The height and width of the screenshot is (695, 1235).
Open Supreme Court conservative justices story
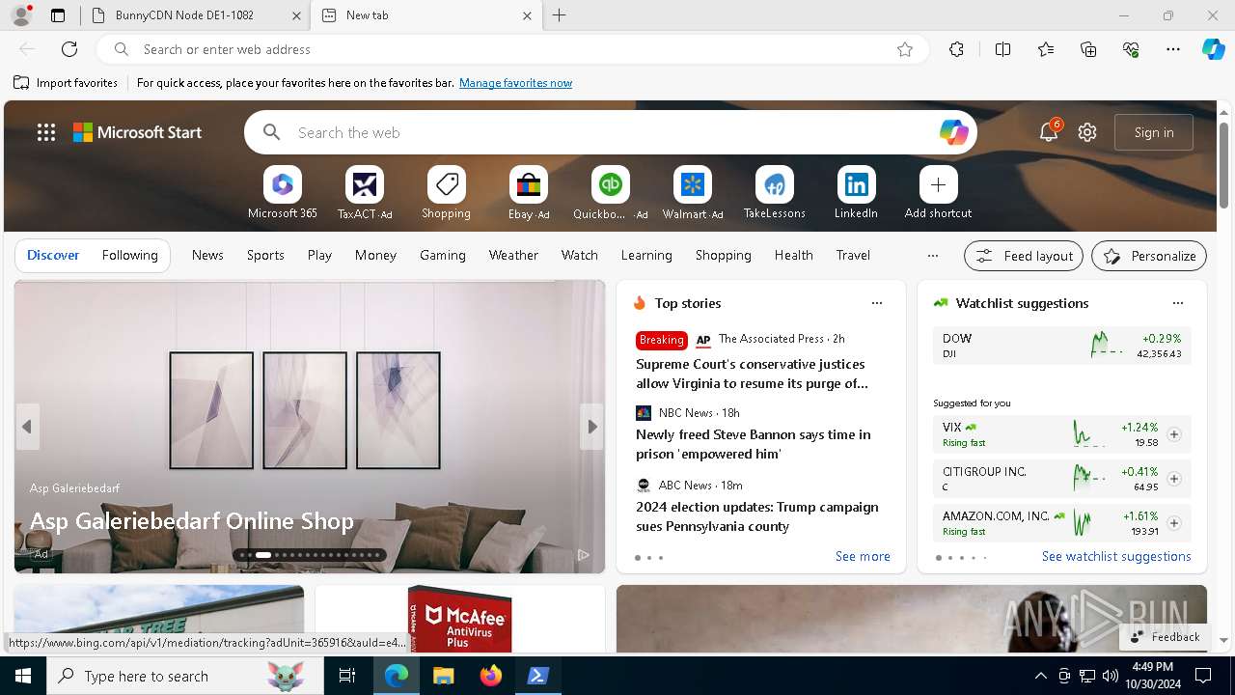point(752,374)
